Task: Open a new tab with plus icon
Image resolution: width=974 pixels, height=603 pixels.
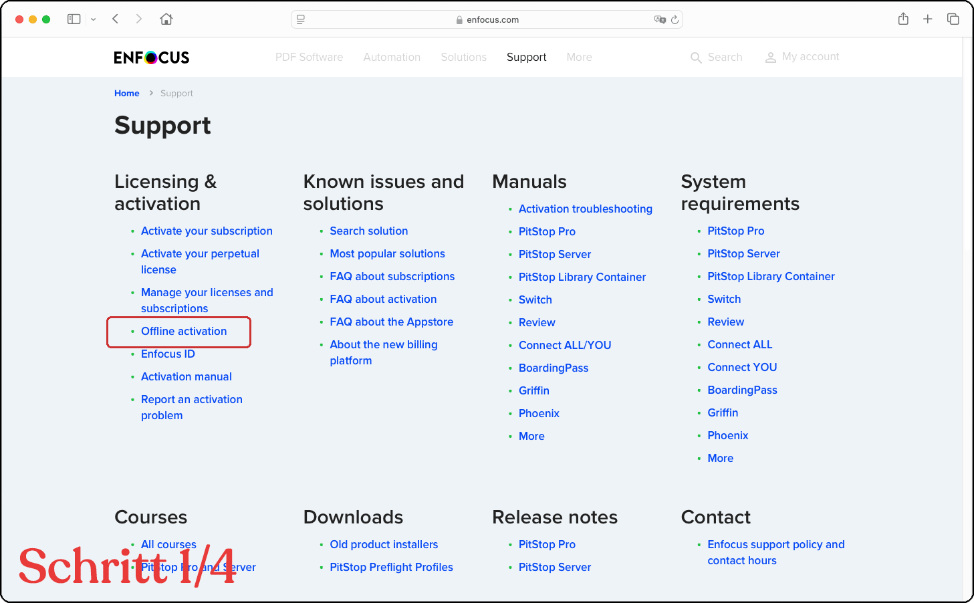Action: [928, 19]
